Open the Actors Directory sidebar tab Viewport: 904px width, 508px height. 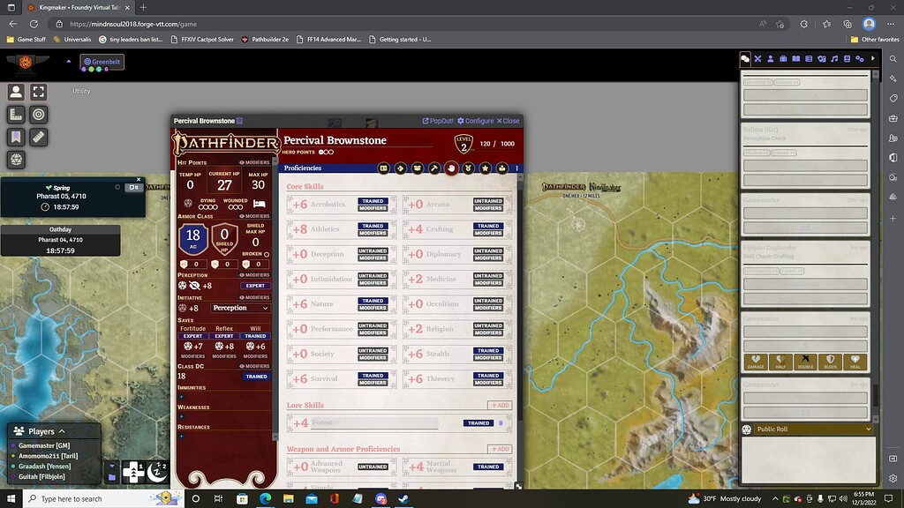coord(770,59)
